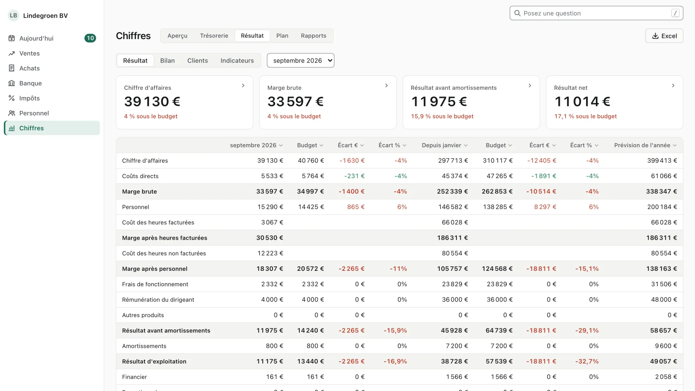Click the Impôts percent icon

pos(12,98)
